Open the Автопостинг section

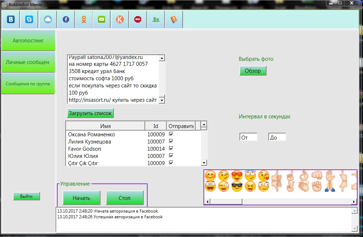point(28,41)
